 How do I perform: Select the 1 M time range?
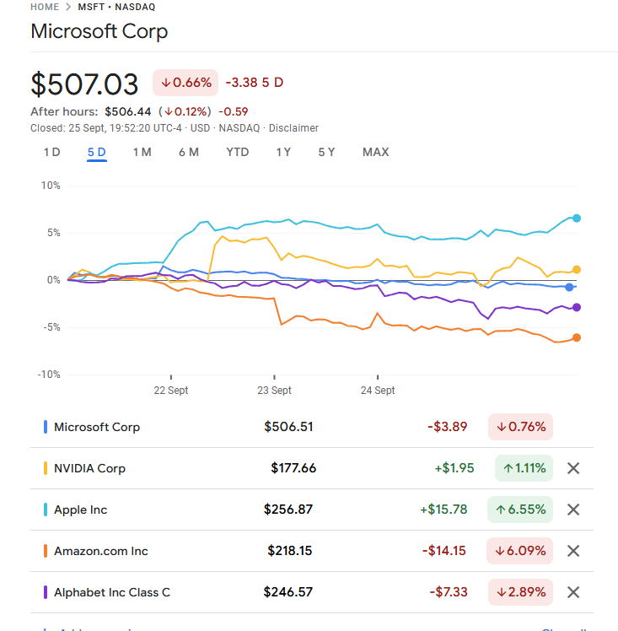point(142,153)
